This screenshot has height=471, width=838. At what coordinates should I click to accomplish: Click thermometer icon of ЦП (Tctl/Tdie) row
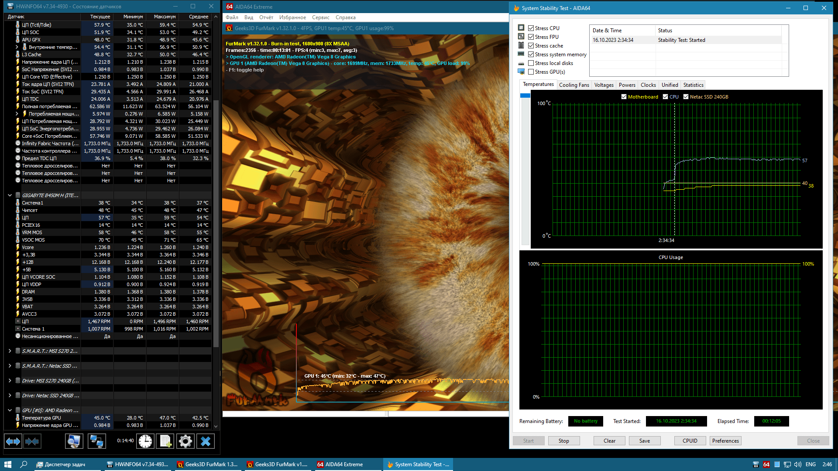click(18, 25)
